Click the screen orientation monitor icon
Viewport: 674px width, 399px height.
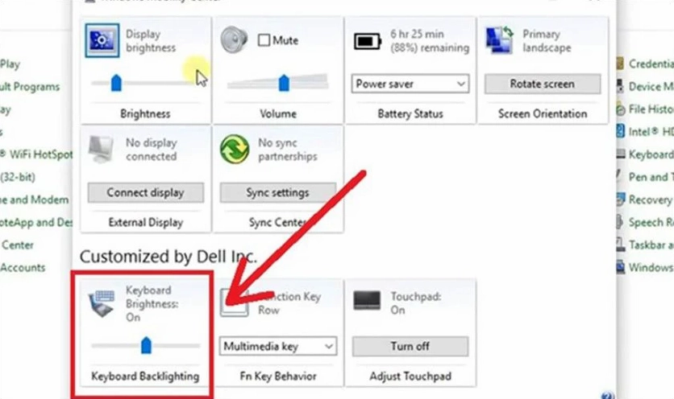pyautogui.click(x=500, y=40)
